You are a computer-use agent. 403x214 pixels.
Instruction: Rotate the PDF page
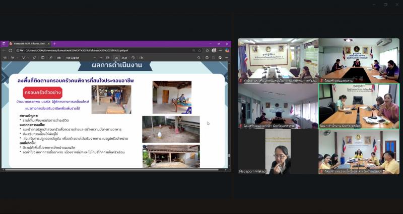(x=133, y=58)
